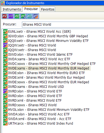Select MVOL:xlon Minimum Volatility ETF row
Screen dimensions: 104x133
point(49,110)
